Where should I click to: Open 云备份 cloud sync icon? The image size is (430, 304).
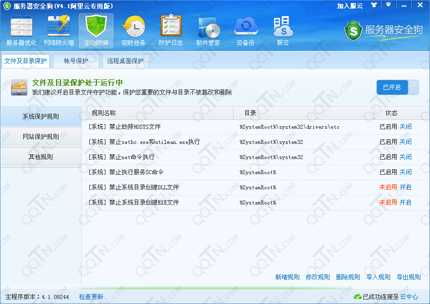pyautogui.click(x=246, y=31)
